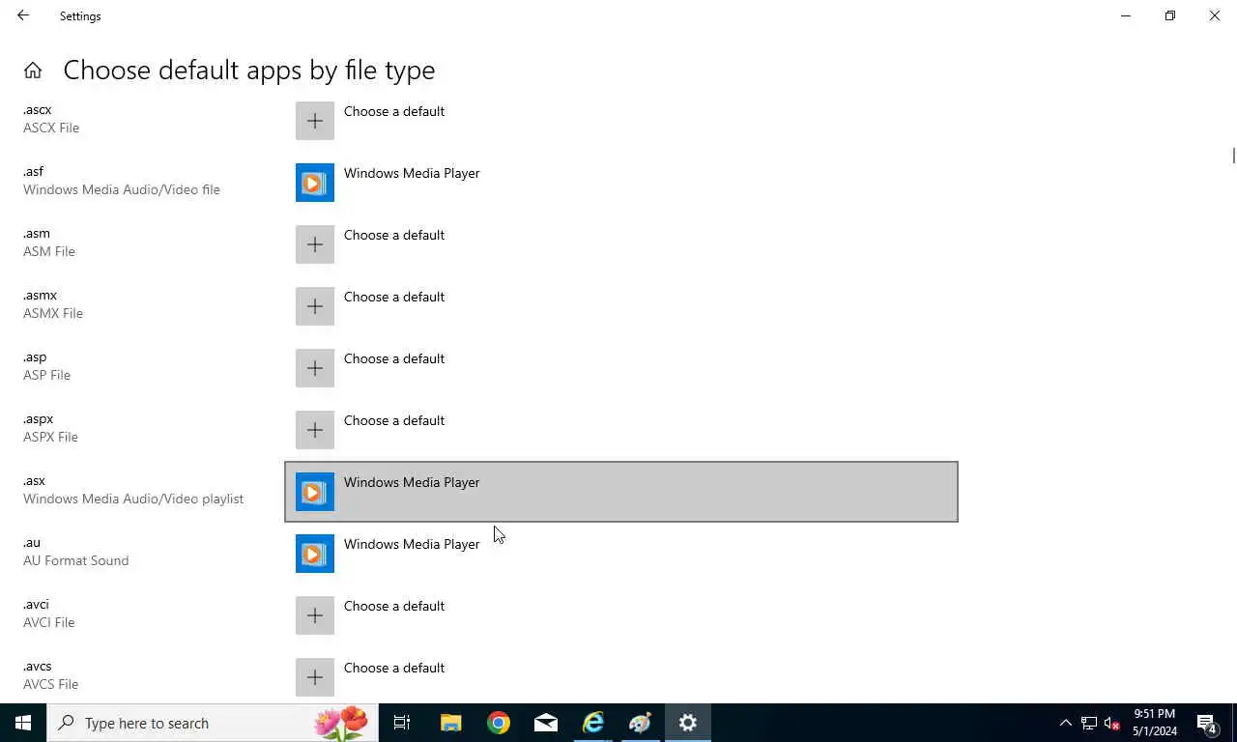Screen dimensions: 1237x742
Task: Show hidden system tray icons
Action: tap(1066, 723)
